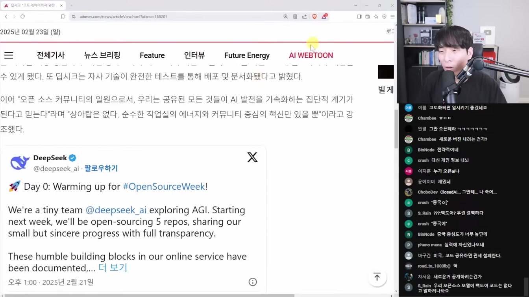Open the AI WEBTOON menu item
Screen dimensions: 529x297
pyautogui.click(x=311, y=55)
